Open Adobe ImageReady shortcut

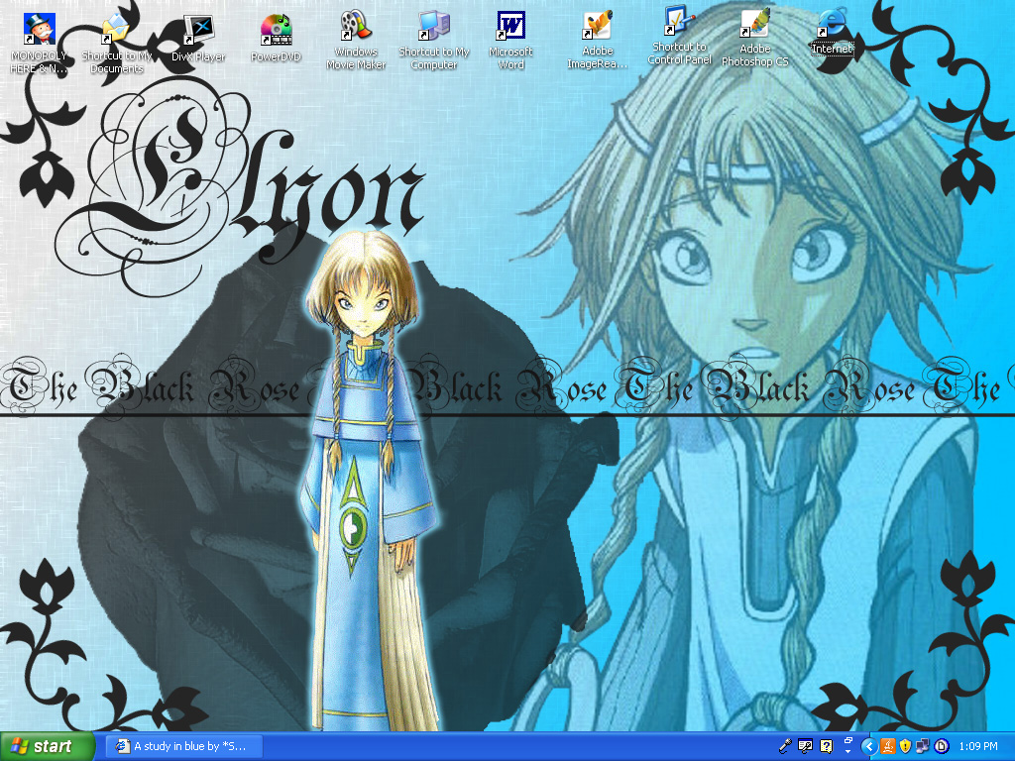597,40
